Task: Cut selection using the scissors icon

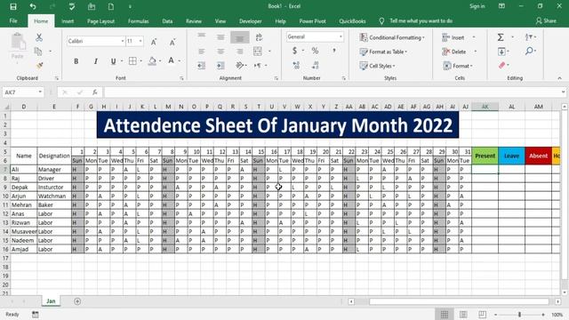Action: point(39,37)
